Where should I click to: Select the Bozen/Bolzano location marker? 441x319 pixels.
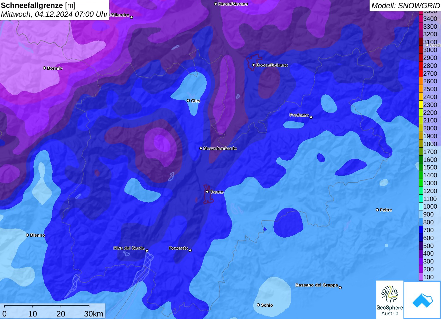[x=254, y=65]
